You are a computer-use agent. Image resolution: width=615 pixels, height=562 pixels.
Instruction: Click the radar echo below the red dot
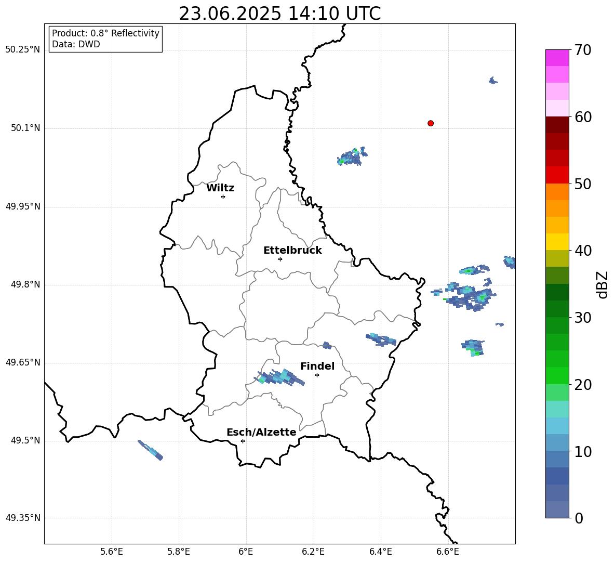point(352,156)
